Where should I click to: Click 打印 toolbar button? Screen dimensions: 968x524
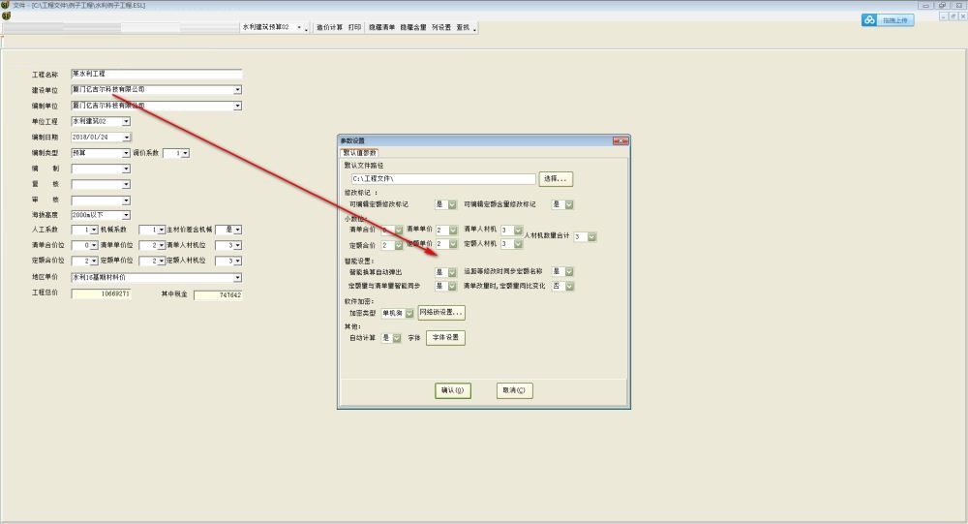click(x=354, y=28)
